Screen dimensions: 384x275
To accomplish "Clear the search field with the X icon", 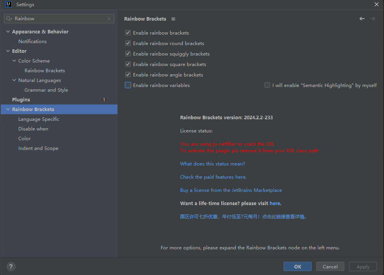I will [109, 19].
